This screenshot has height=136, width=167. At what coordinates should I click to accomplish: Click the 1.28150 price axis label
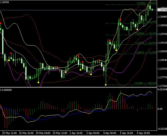point(163,69)
